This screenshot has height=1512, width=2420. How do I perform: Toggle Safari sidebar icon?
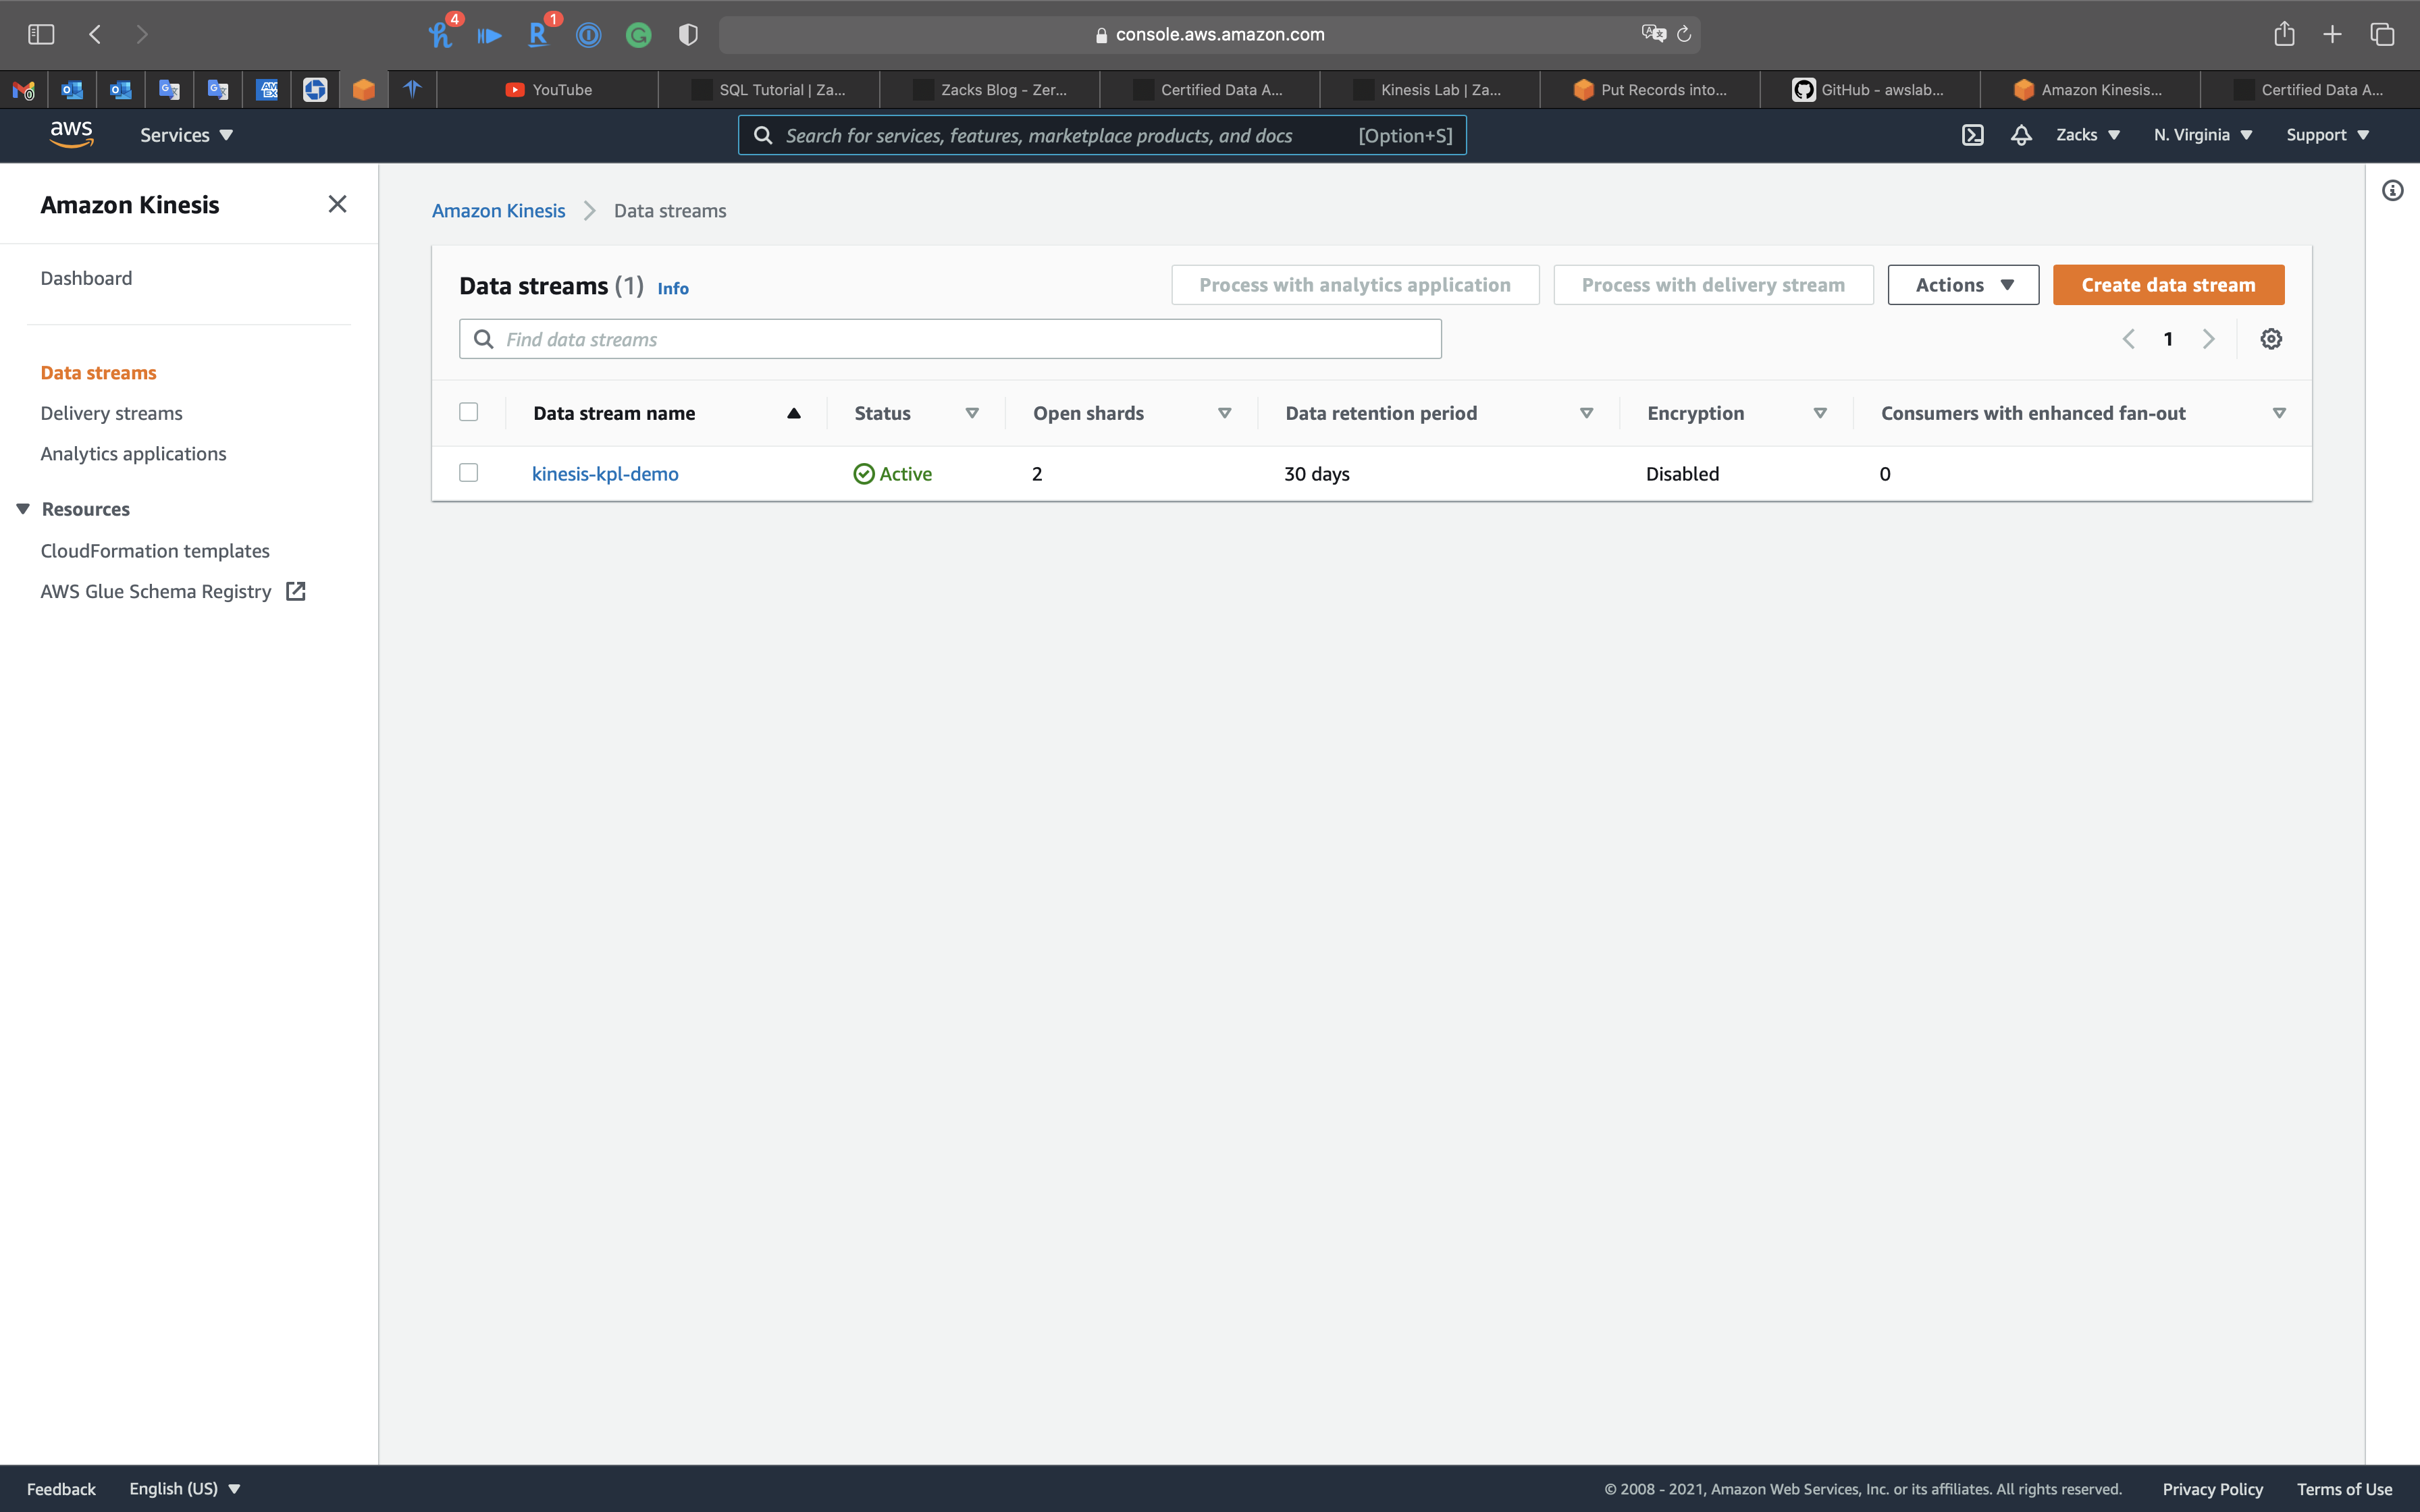(x=41, y=34)
